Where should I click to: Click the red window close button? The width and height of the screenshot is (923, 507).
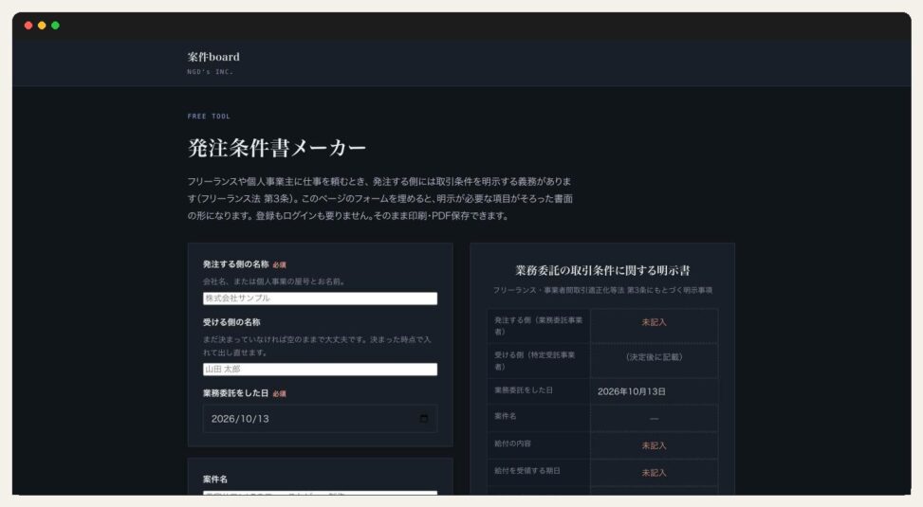(28, 26)
